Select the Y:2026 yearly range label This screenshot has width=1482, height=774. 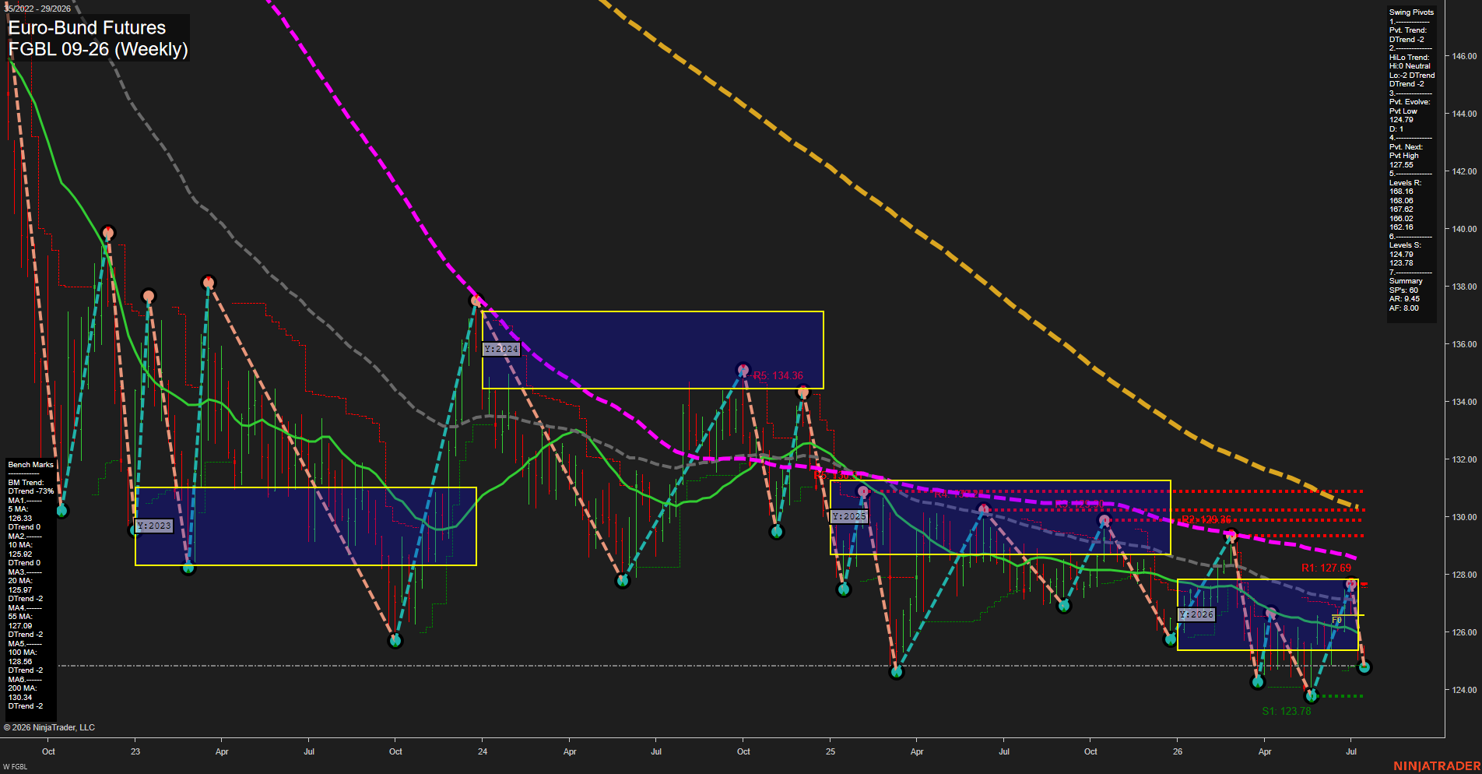pos(1196,615)
